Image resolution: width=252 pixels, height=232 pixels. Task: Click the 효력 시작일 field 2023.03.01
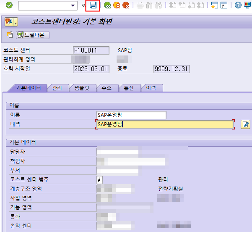[91, 69]
